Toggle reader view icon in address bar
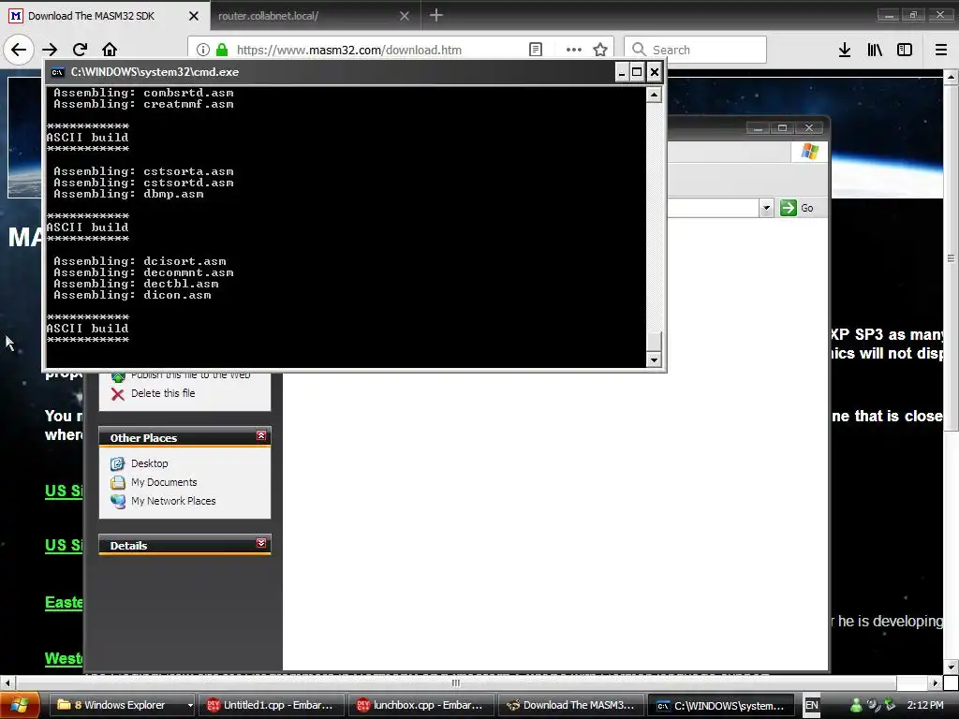The image size is (959, 719). (535, 50)
